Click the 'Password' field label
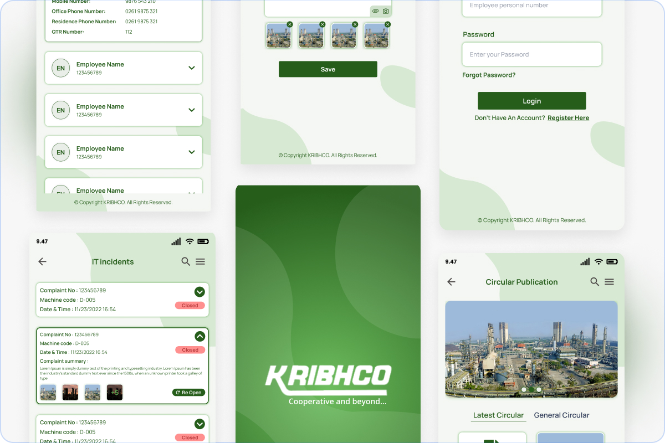Screen dimensions: 665x443 (x=478, y=34)
